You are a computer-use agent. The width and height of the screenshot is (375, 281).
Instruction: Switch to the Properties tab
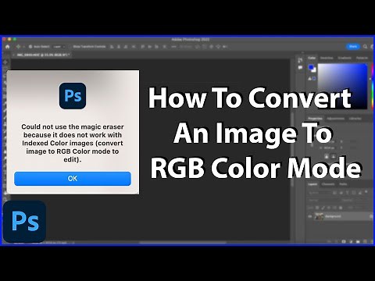[x=315, y=119]
